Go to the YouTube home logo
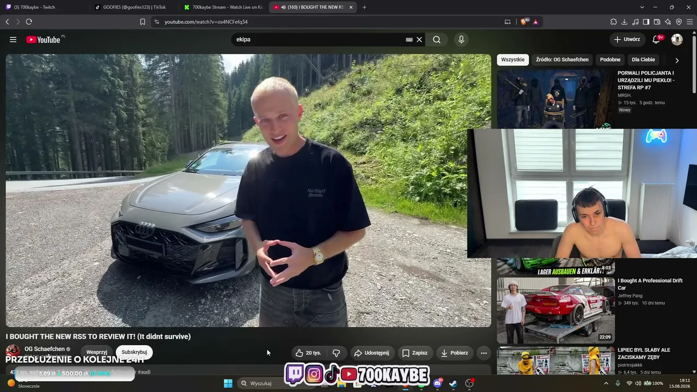The image size is (697, 392). 44,39
